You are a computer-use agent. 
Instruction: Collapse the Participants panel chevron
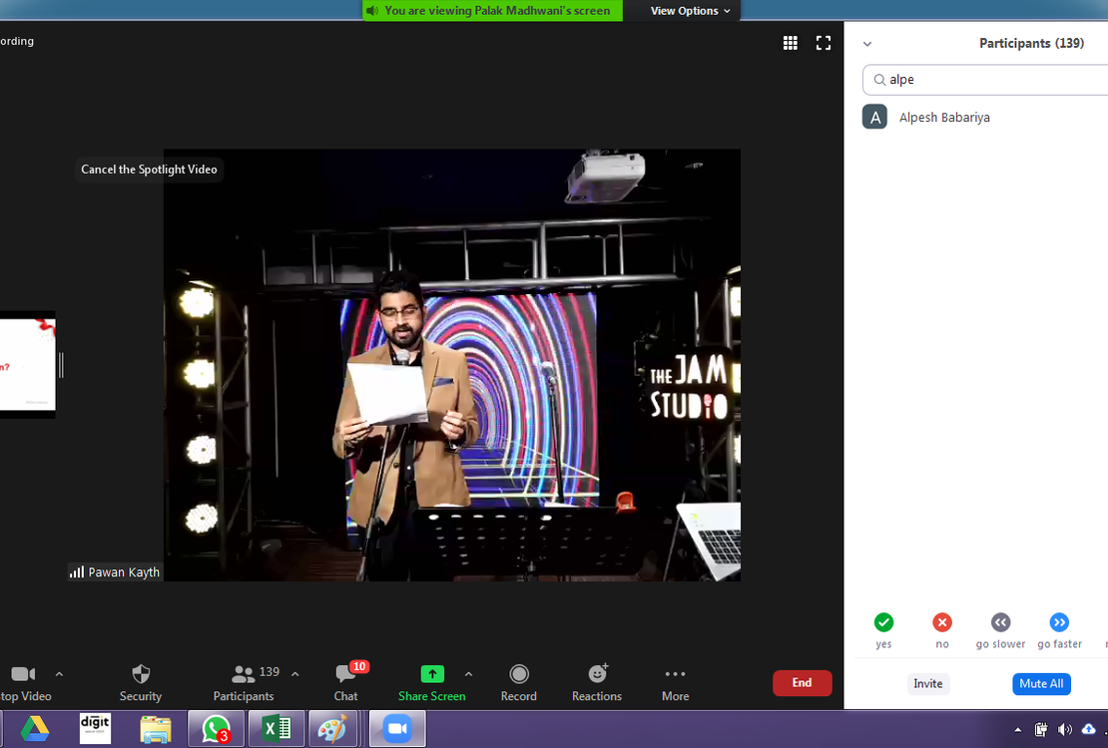[867, 44]
